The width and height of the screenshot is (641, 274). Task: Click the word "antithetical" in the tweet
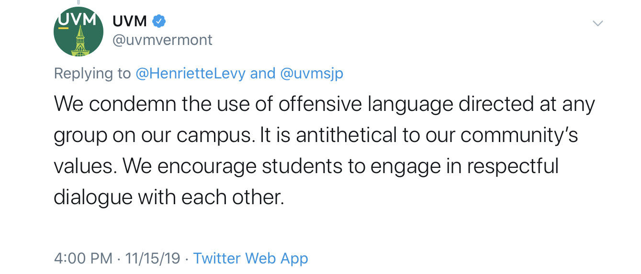click(346, 135)
